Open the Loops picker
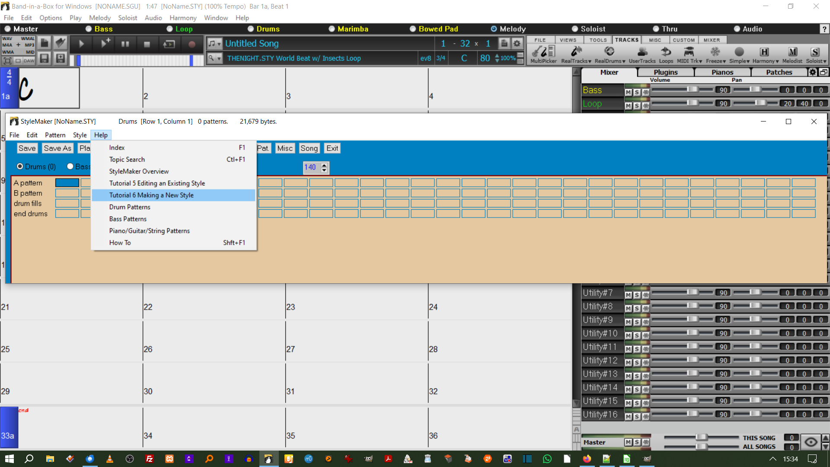 click(666, 54)
